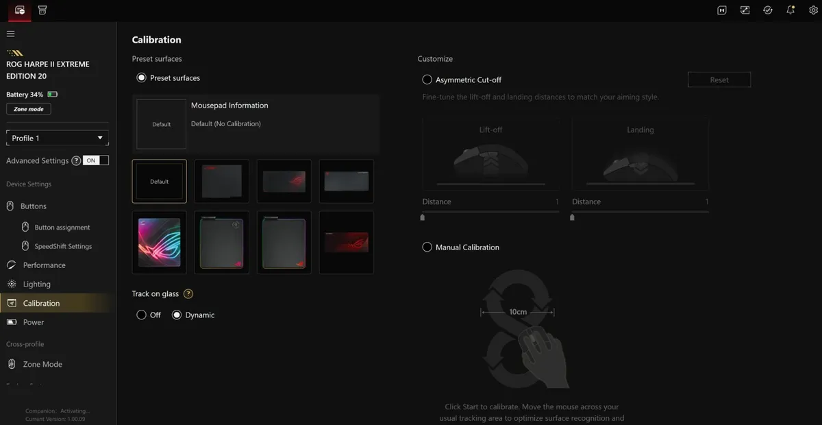Open settings gear in top bar
Screen dimensions: 822x425
tap(813, 10)
